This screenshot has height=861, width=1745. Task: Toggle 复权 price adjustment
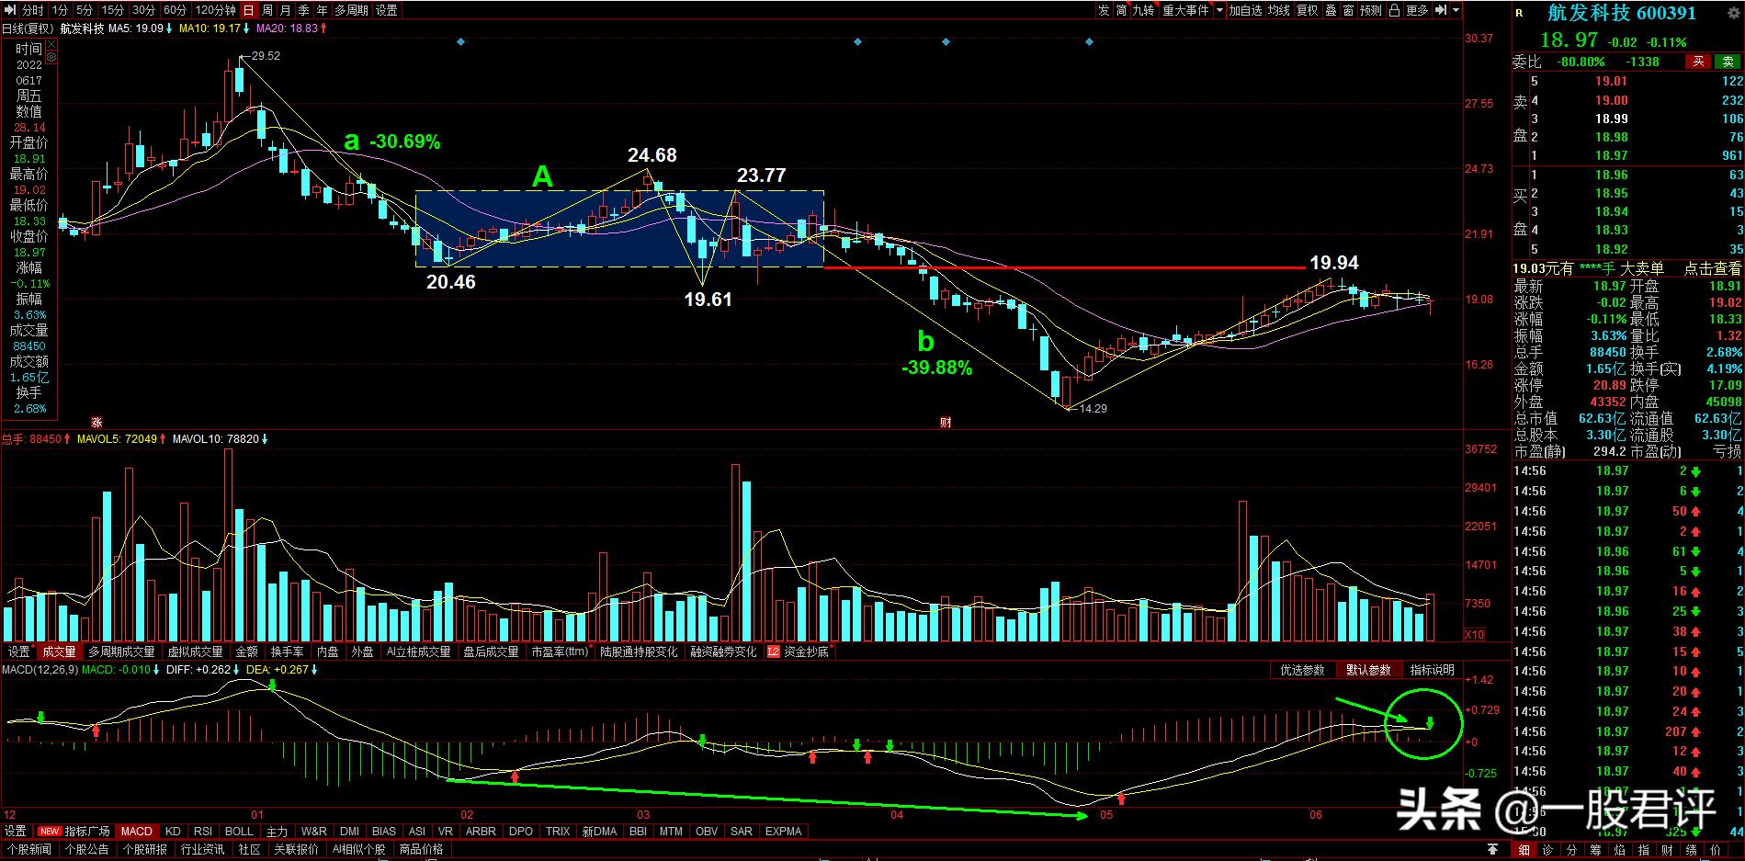(x=1308, y=10)
